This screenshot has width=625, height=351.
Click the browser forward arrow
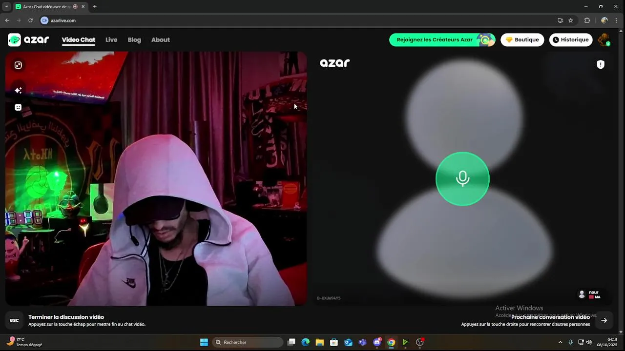tap(19, 20)
